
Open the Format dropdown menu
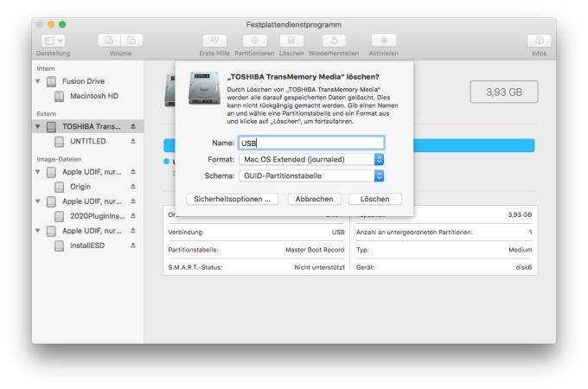(x=311, y=159)
